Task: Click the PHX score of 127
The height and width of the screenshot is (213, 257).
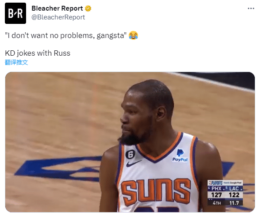Action: click(216, 195)
